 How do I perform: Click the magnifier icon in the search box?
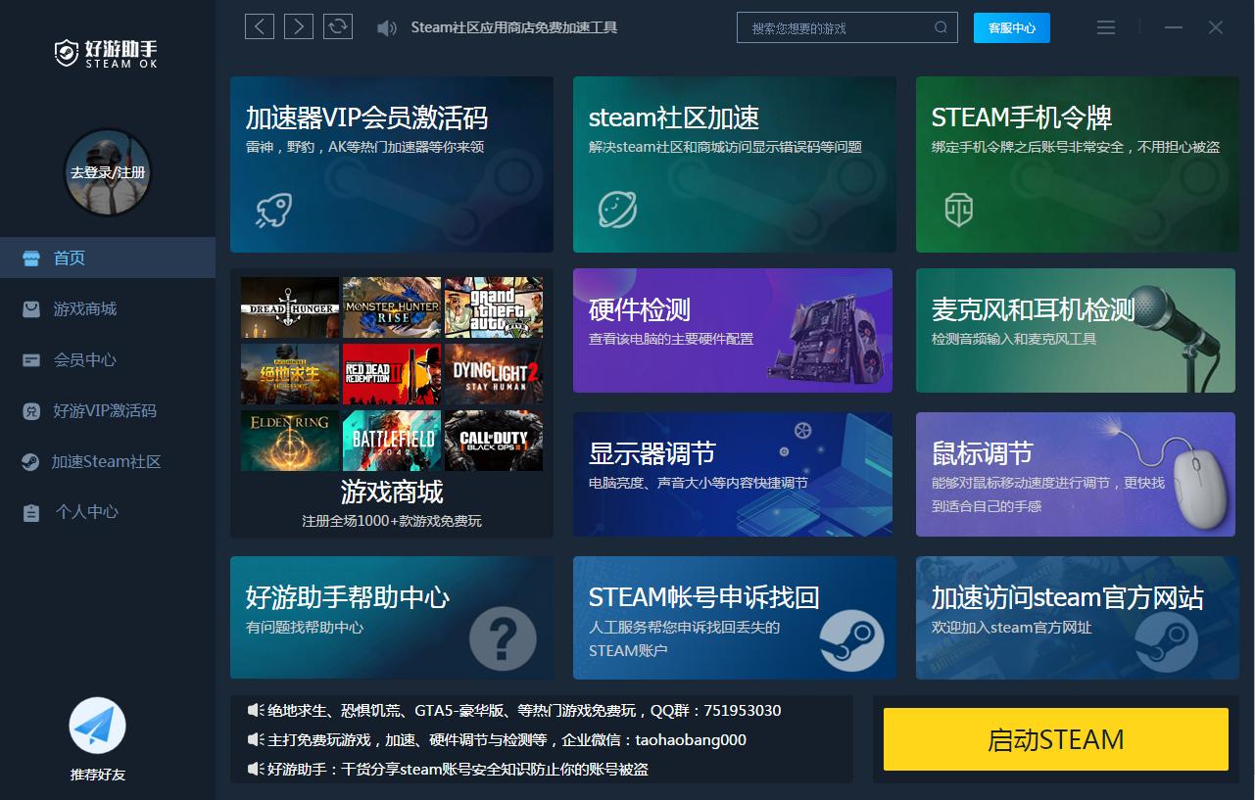coord(941,27)
